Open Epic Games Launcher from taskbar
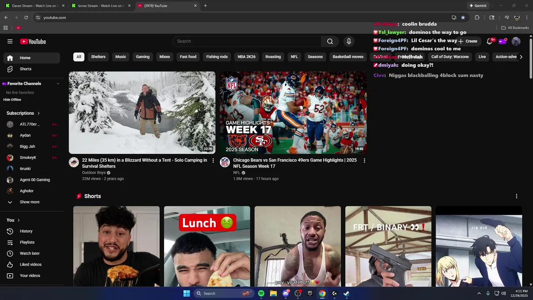This screenshot has height=300, width=533. click(310, 293)
